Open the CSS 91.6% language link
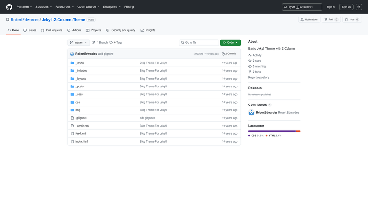 click(x=256, y=136)
